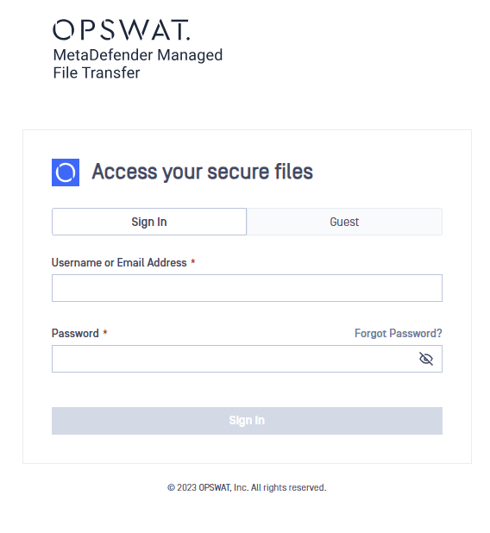The width and height of the screenshot is (490, 533).
Task: Click the Access your secure files heading
Action: [x=203, y=172]
